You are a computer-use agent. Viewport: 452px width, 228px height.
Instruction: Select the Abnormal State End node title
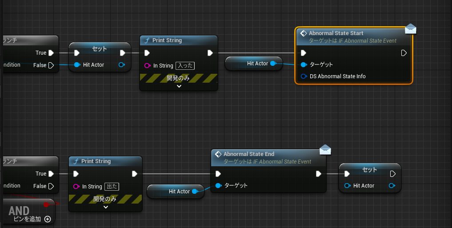click(249, 154)
